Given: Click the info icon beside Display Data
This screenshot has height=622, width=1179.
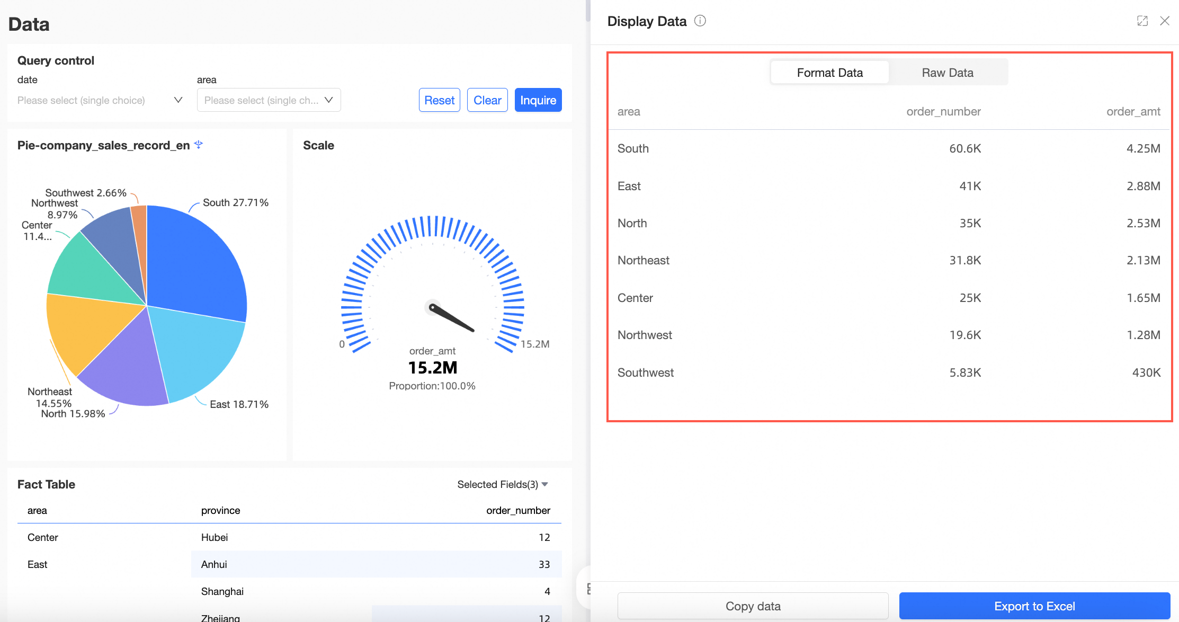Looking at the screenshot, I should (700, 21).
